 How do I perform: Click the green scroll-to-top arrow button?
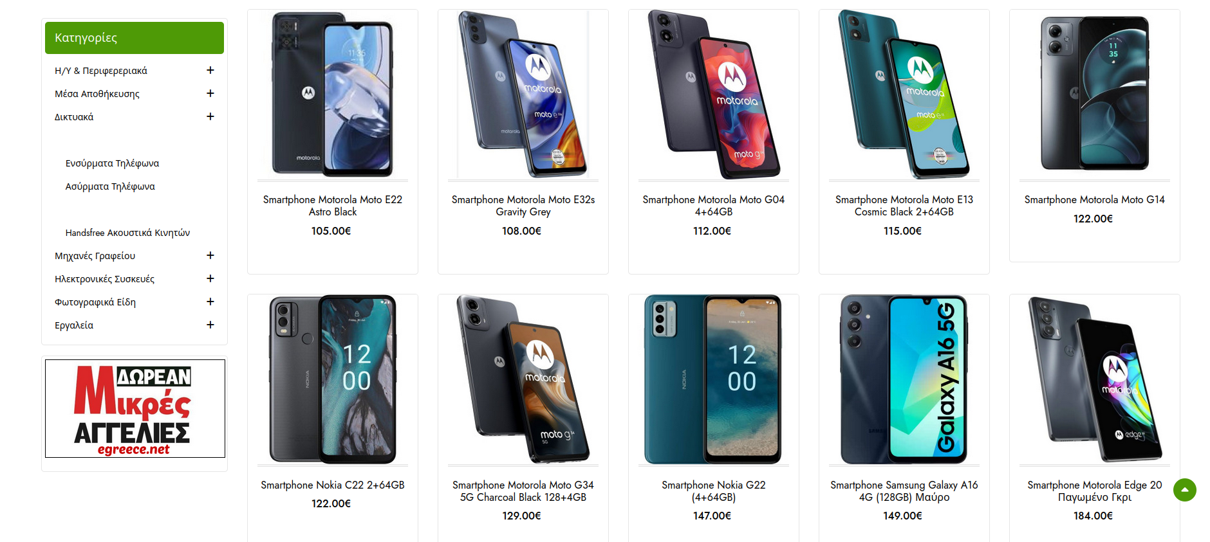coord(1184,490)
